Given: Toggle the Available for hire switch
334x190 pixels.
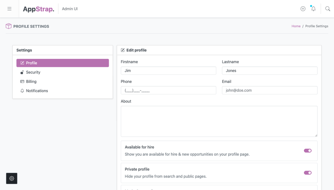Looking at the screenshot, I should coord(308,150).
